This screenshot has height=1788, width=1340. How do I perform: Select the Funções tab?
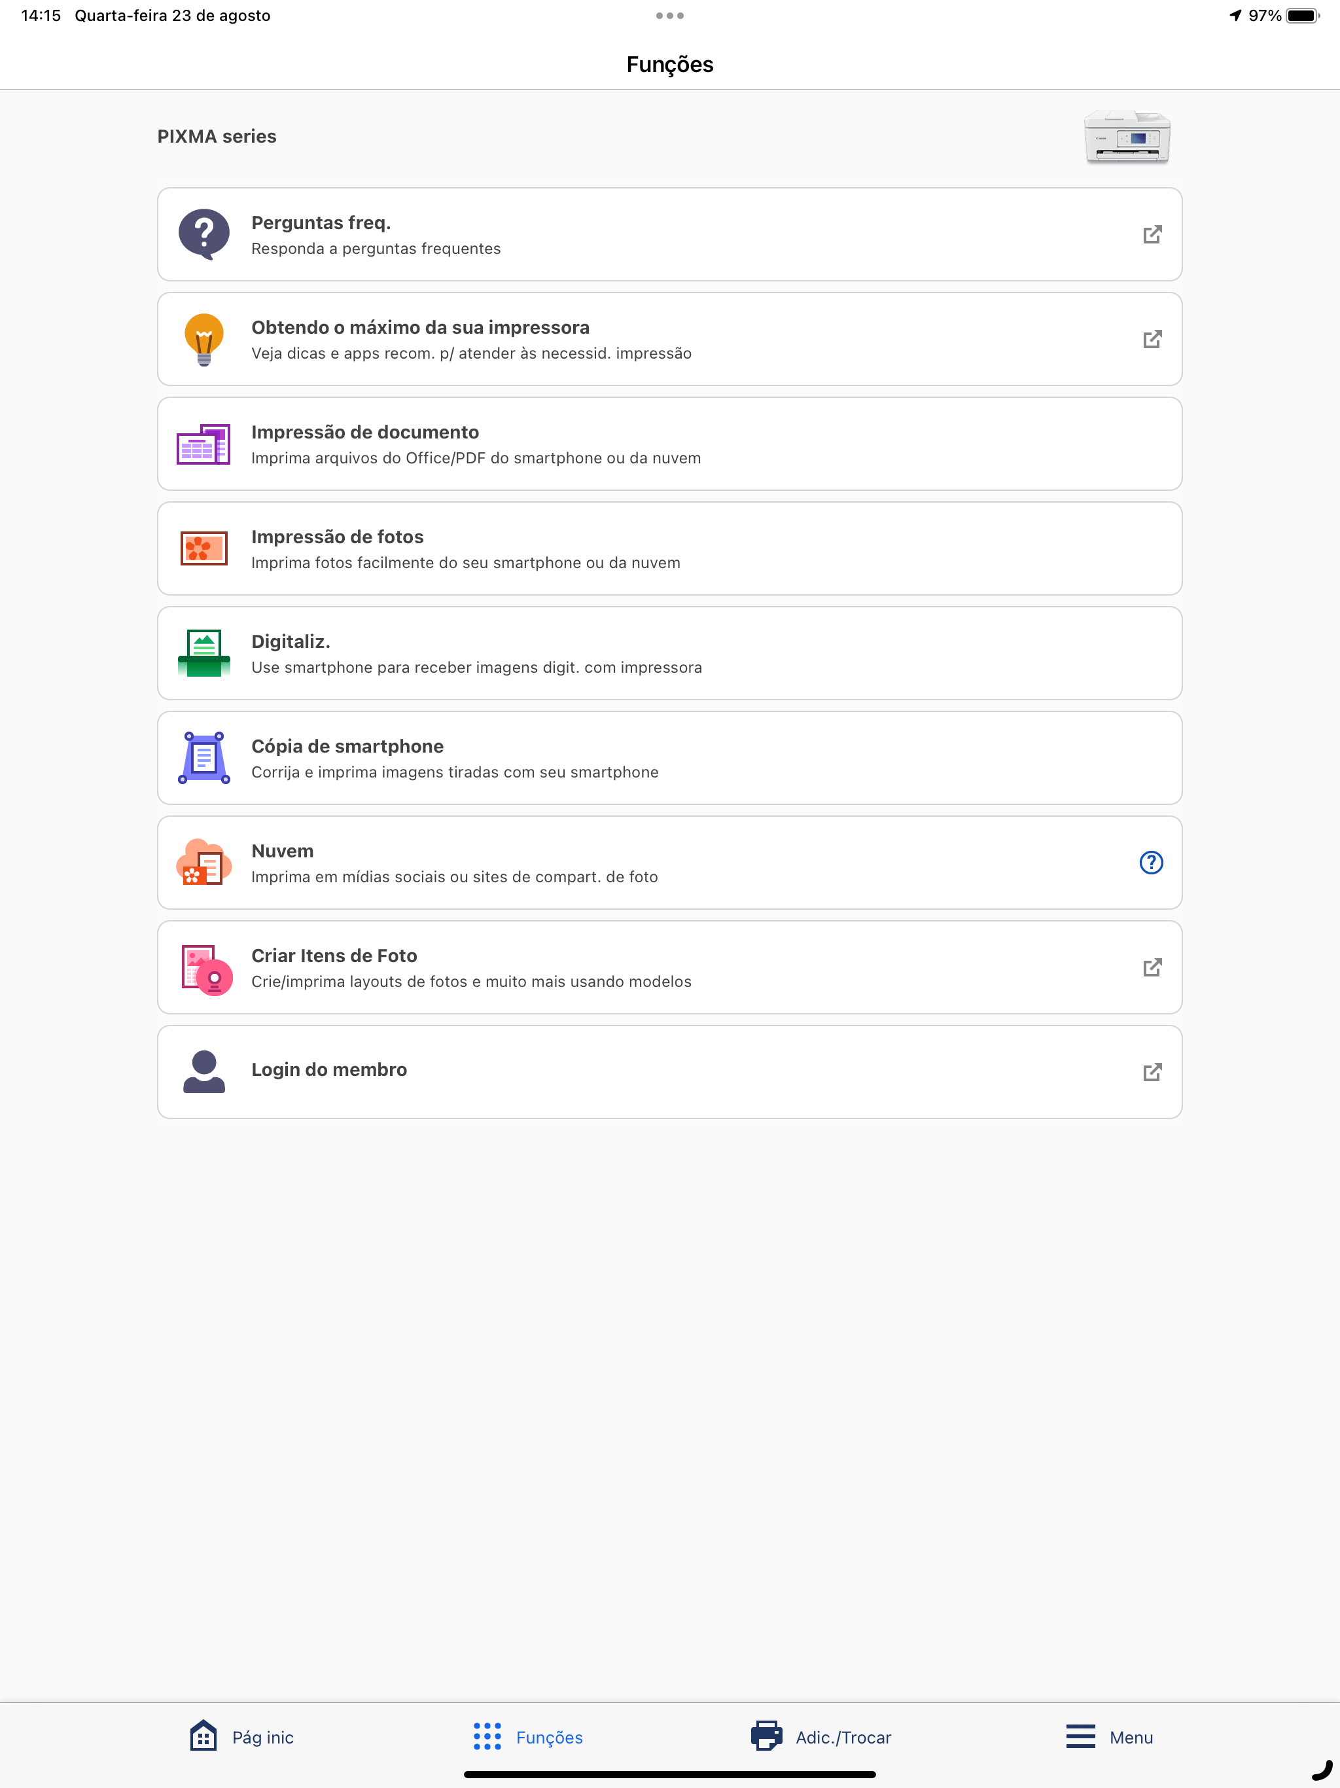(x=528, y=1736)
